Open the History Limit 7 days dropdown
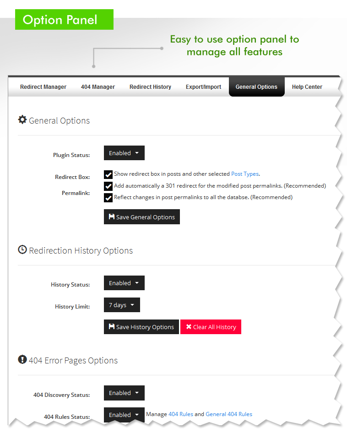Screen dimensions: 347x444 122,305
